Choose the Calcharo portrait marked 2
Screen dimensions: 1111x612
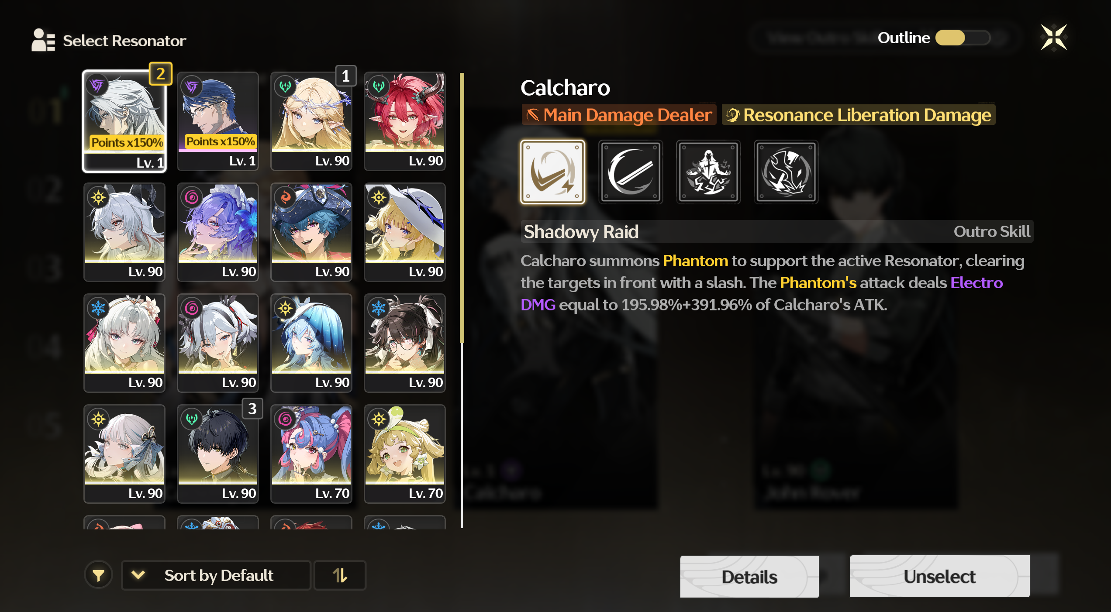(125, 121)
